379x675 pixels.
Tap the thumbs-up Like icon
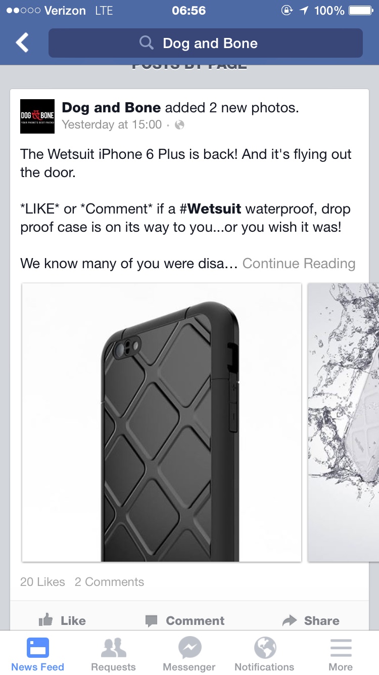click(46, 620)
